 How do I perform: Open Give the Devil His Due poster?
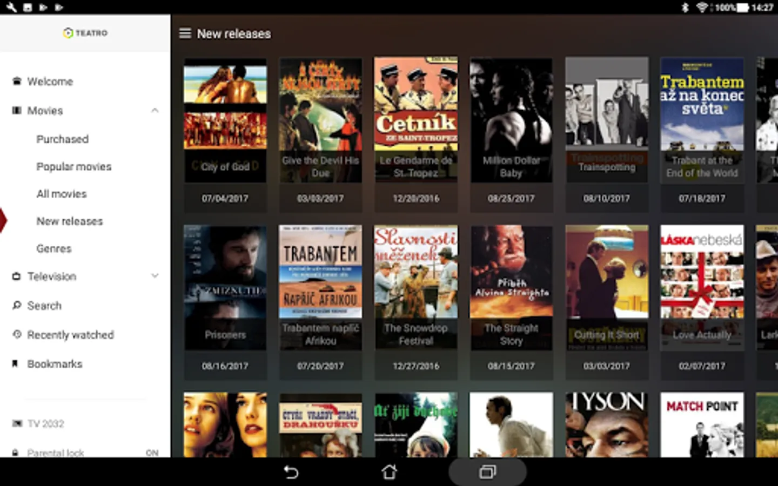[x=320, y=120]
